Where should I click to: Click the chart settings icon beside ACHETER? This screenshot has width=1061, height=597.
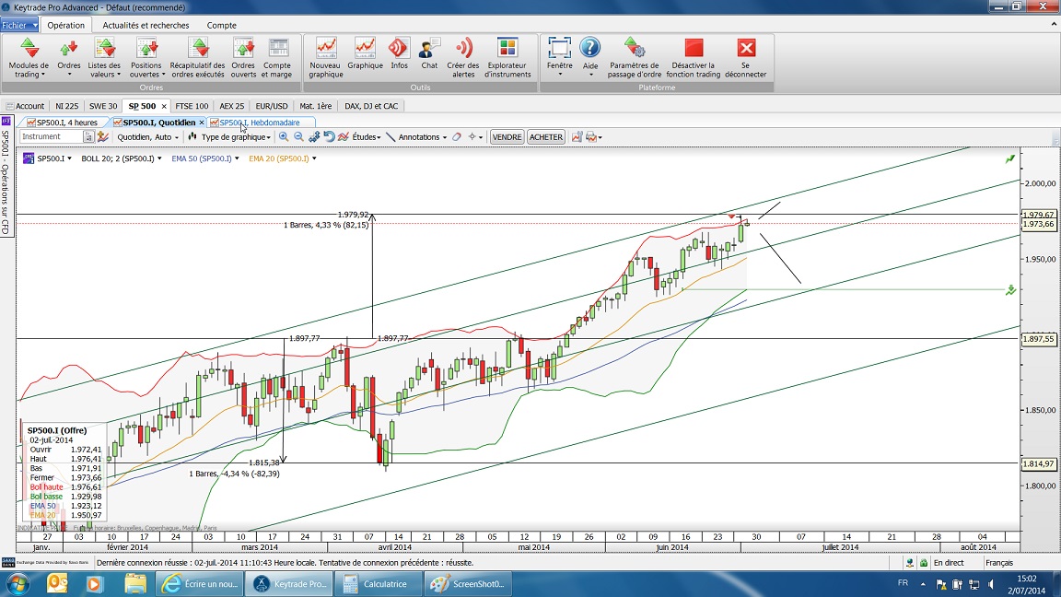(577, 136)
